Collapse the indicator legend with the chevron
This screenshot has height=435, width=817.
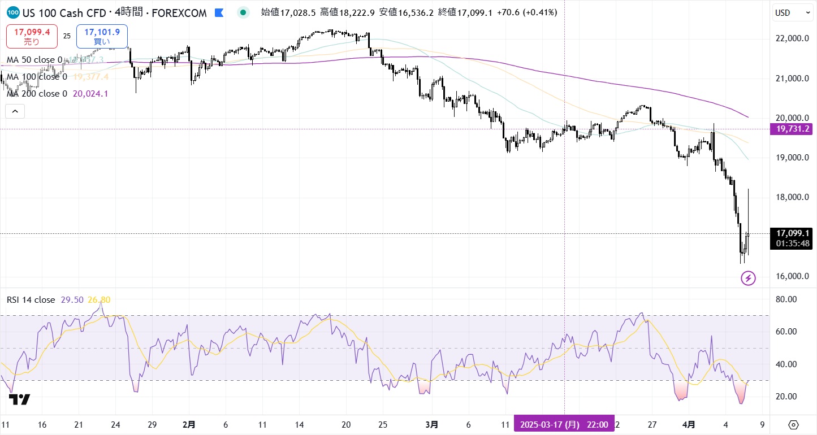(15, 111)
